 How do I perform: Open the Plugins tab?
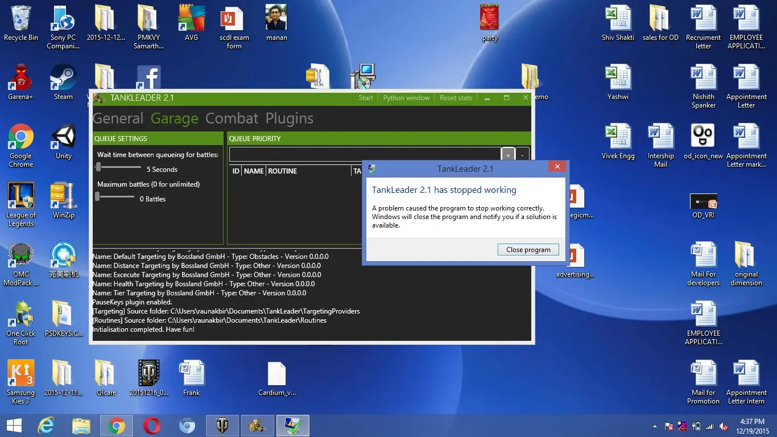(290, 118)
